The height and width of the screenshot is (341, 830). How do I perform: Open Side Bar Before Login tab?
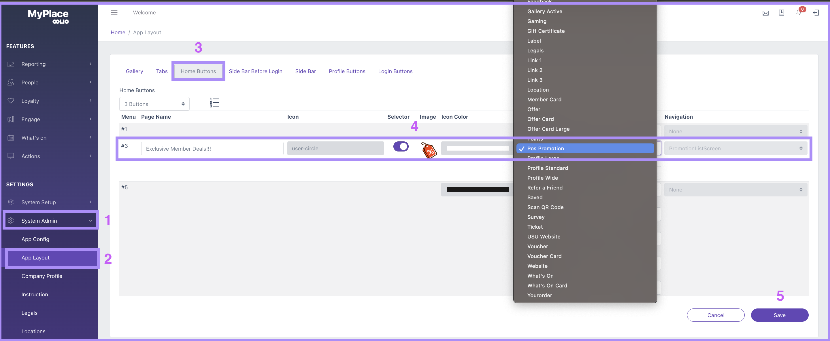click(x=256, y=71)
